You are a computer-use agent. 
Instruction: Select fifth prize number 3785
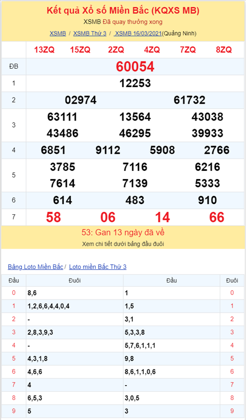point(63,167)
